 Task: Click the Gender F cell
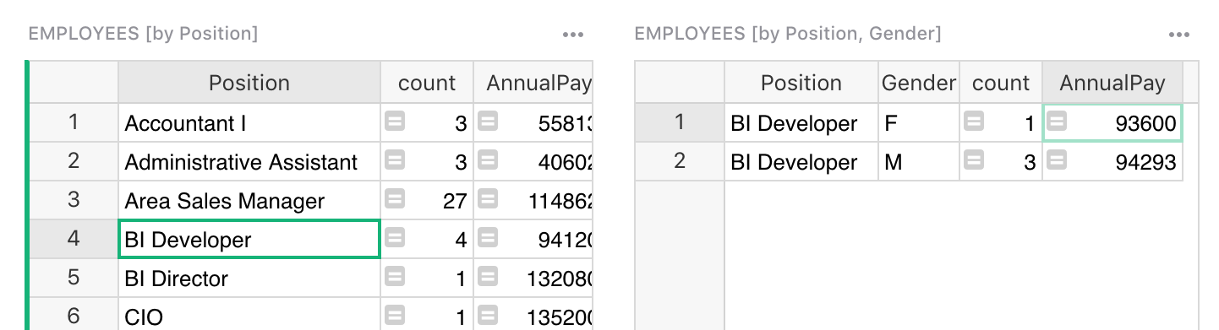point(919,122)
